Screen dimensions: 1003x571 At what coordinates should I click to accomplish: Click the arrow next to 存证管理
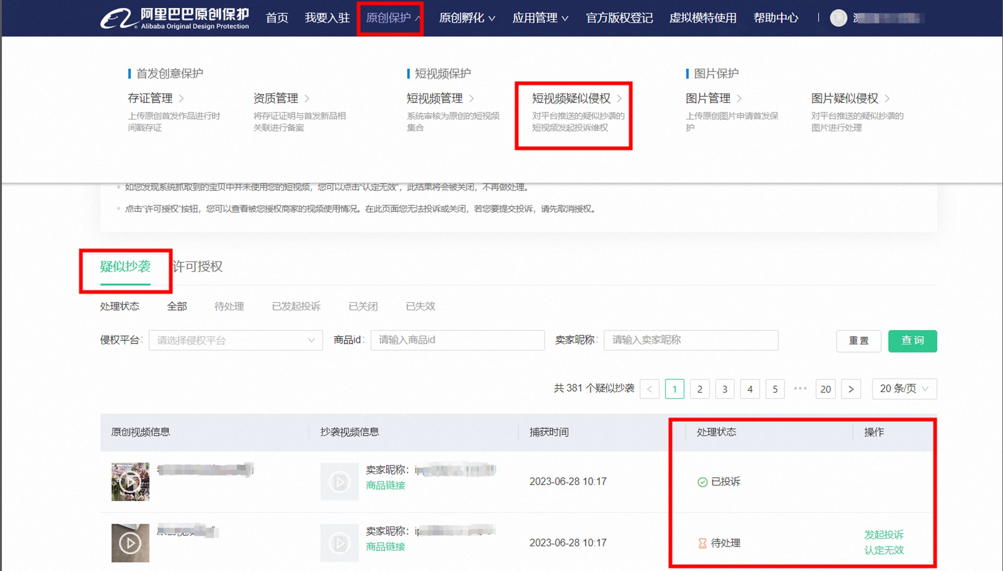181,98
